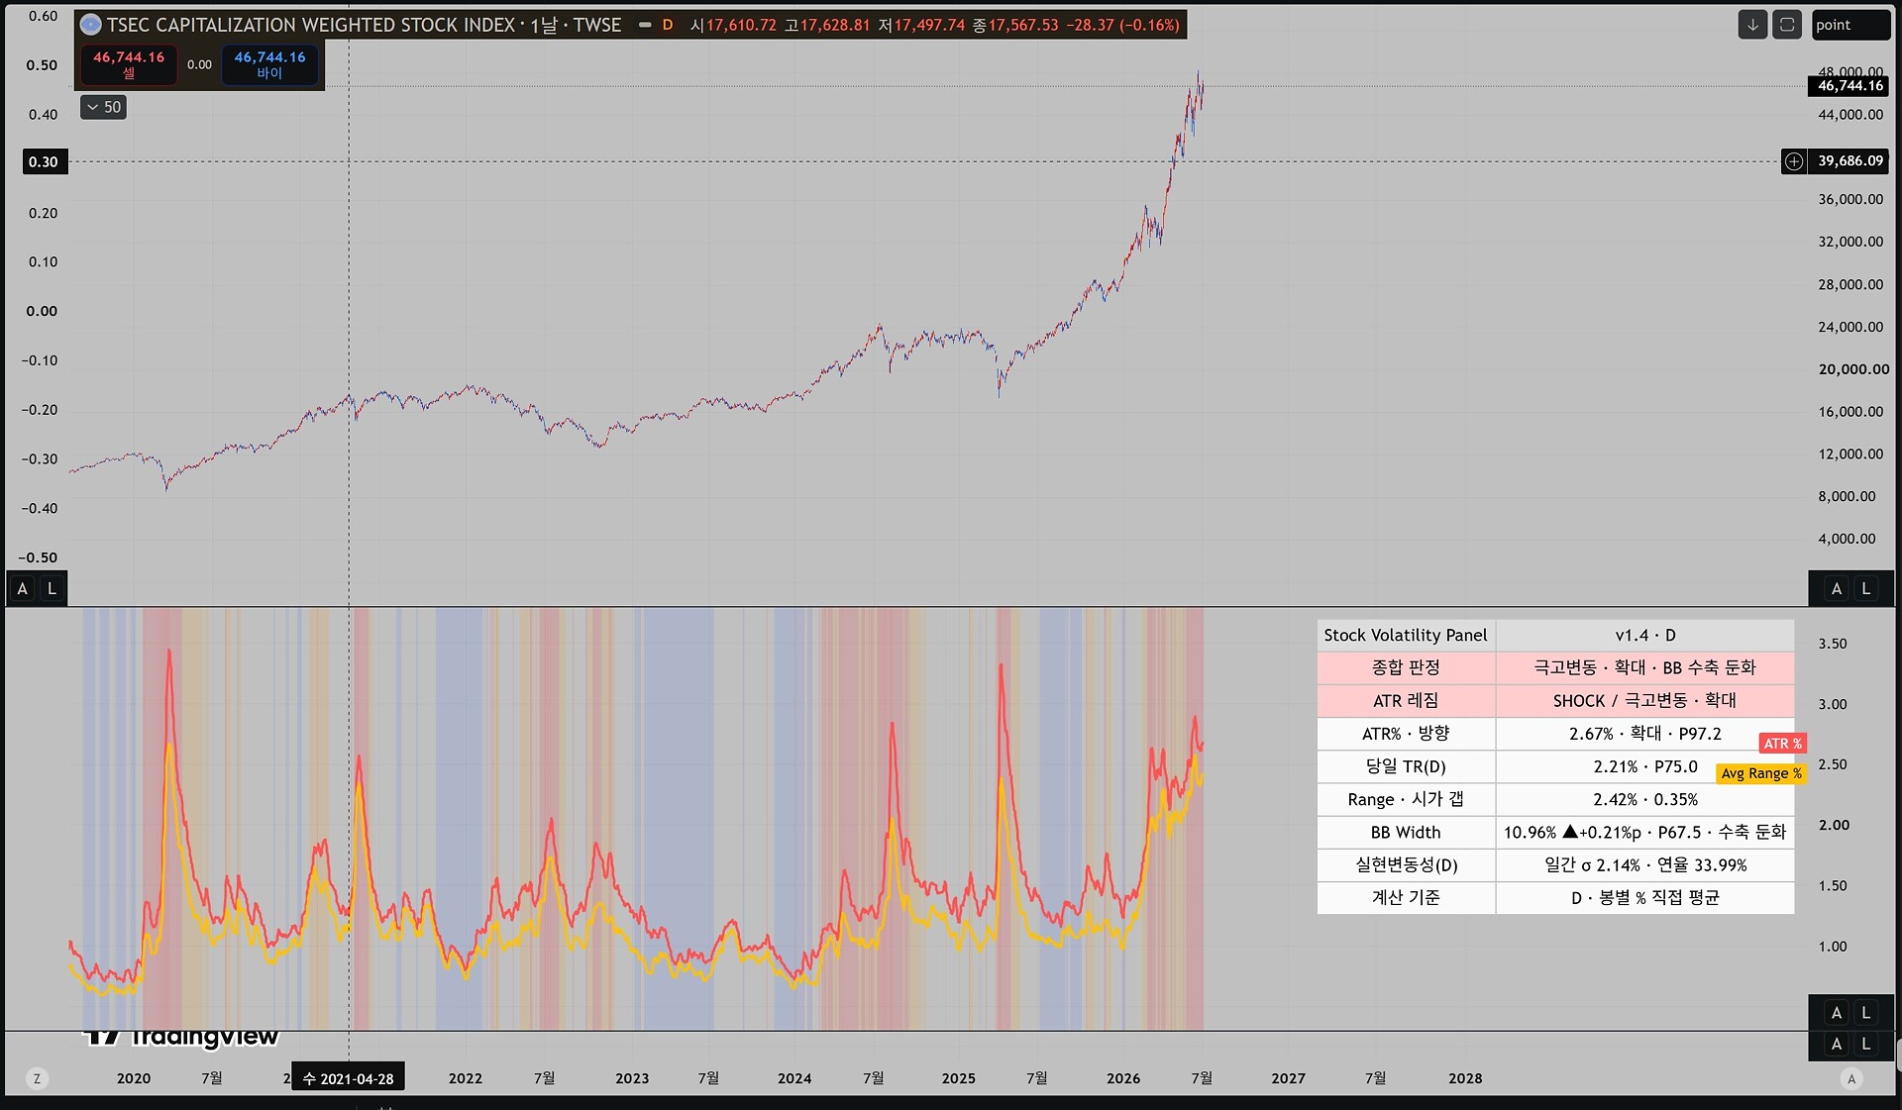Click the 2024 label on the time axis
This screenshot has width=1902, height=1110.
tap(794, 1078)
